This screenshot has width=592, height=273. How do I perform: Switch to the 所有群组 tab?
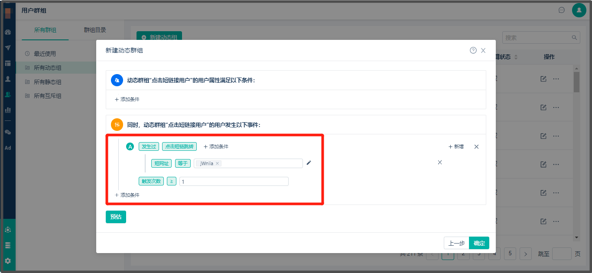pos(45,30)
